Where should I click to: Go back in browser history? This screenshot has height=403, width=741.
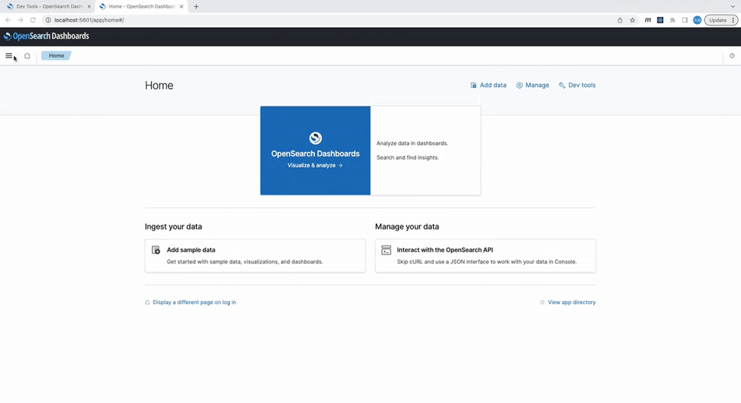pyautogui.click(x=8, y=20)
